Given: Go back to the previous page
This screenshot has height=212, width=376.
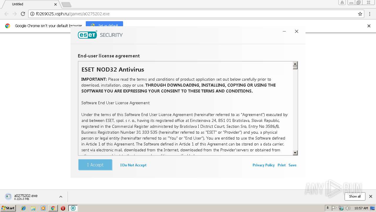Looking at the screenshot, I should click(6, 14).
